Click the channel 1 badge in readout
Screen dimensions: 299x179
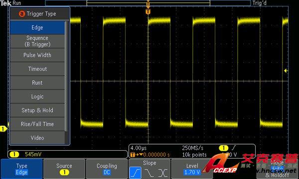point(14,154)
